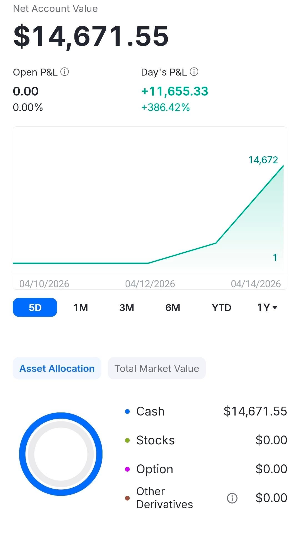
Task: Tap the brown Other Derivatives legend dot
Action: tap(127, 498)
